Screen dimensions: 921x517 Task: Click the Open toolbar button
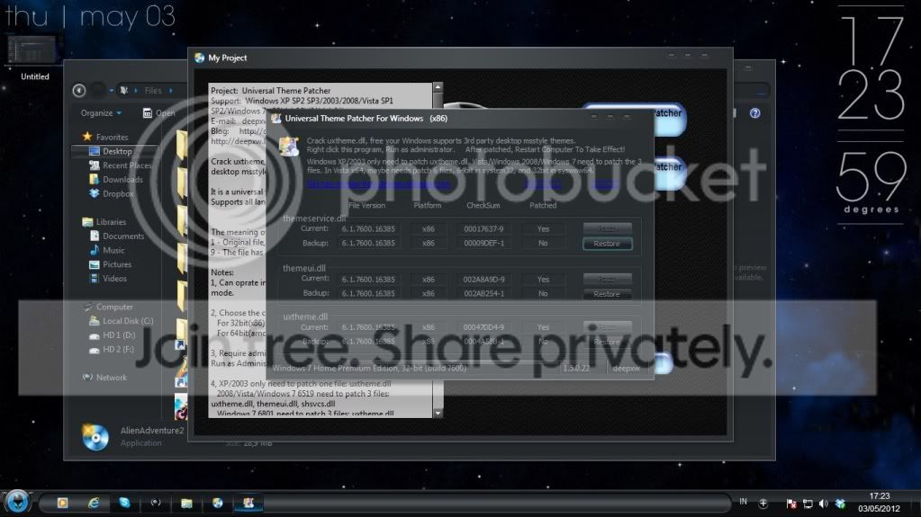click(158, 112)
